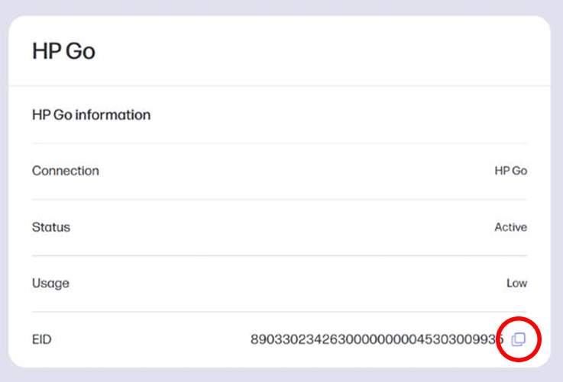This screenshot has width=563, height=382.
Task: Select the "HP Go information" section heading
Action: coord(91,115)
